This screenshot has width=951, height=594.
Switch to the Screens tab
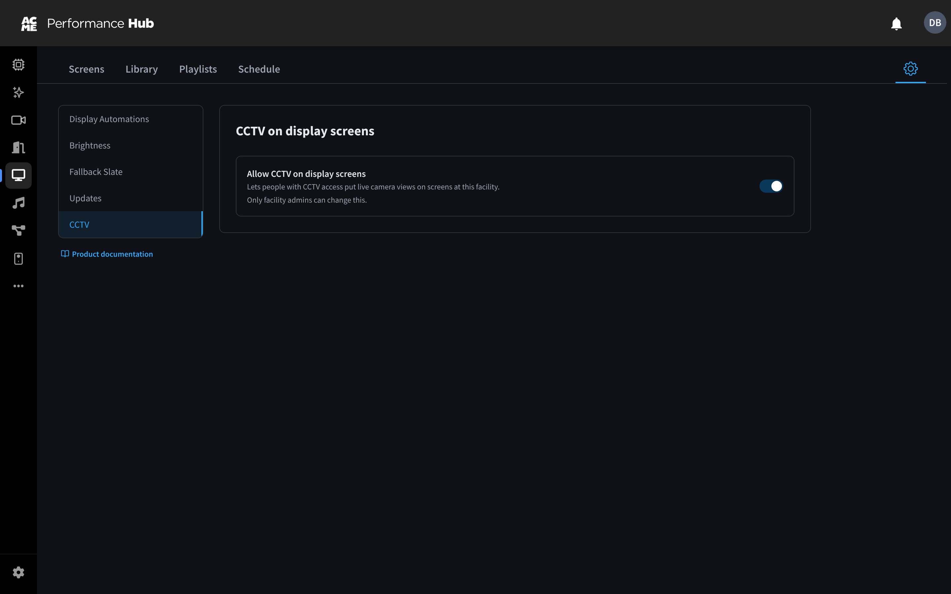pos(87,69)
